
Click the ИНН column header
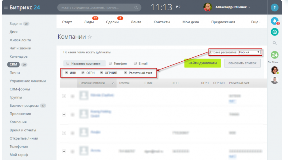(176, 83)
